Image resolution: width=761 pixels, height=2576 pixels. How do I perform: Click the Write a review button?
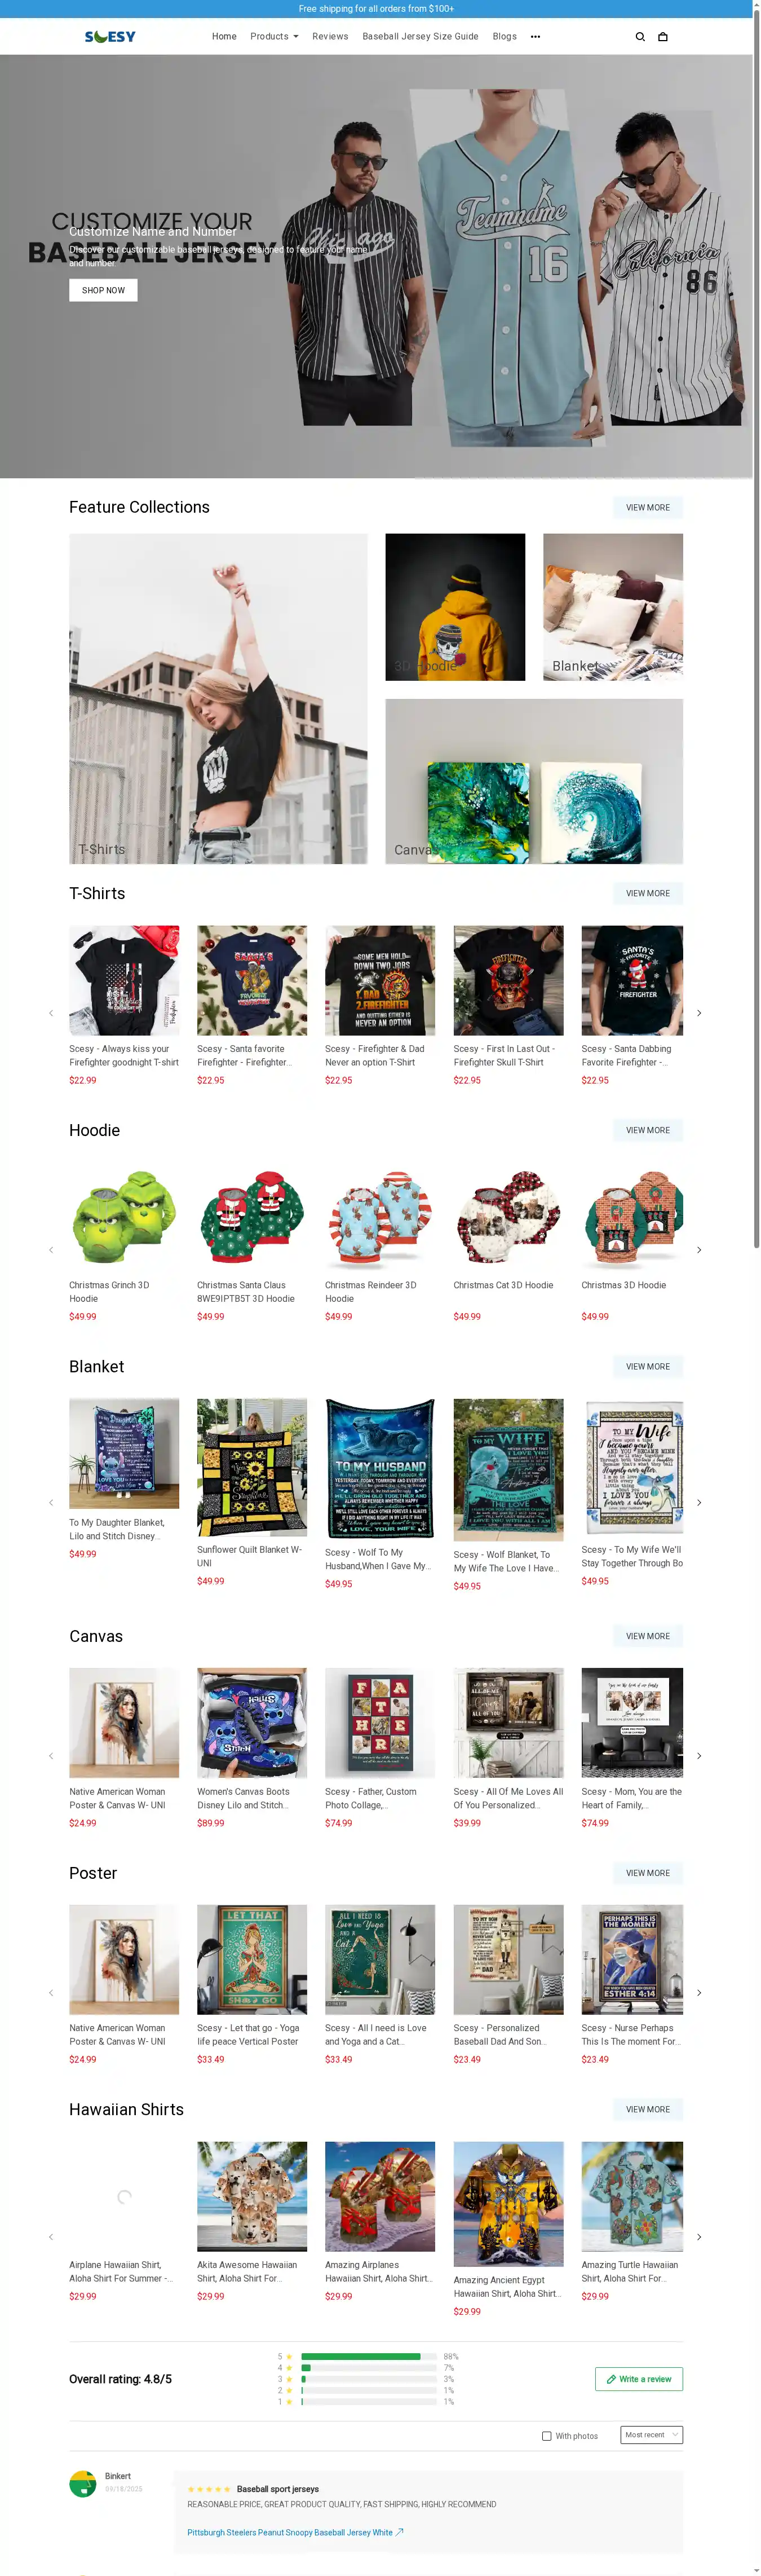click(639, 2379)
